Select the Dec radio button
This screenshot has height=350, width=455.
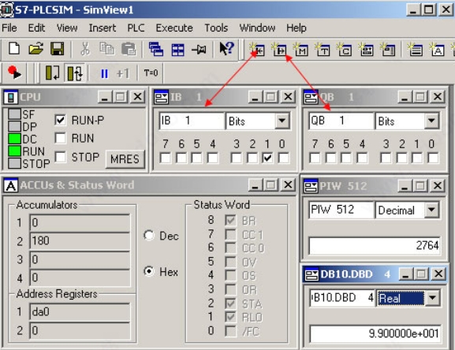(x=149, y=235)
